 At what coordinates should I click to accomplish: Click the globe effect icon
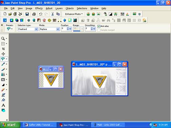click(x=34, y=20)
